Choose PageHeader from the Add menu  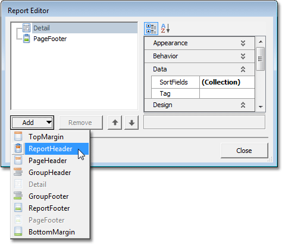tap(48, 161)
